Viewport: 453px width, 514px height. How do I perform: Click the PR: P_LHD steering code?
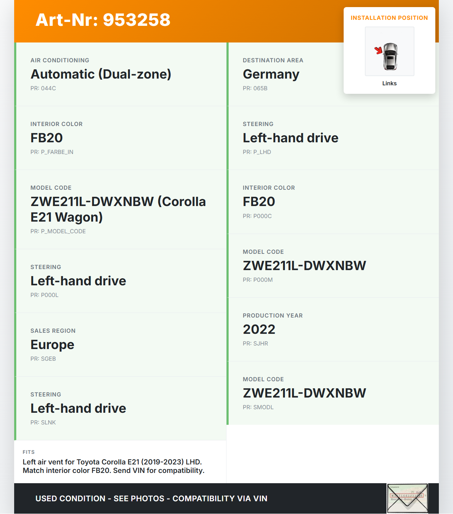click(257, 152)
